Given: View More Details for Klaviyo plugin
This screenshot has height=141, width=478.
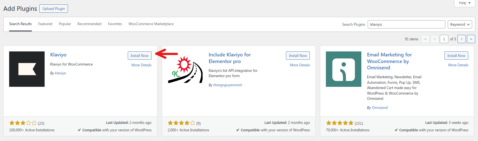Looking at the screenshot, I should coord(141,65).
